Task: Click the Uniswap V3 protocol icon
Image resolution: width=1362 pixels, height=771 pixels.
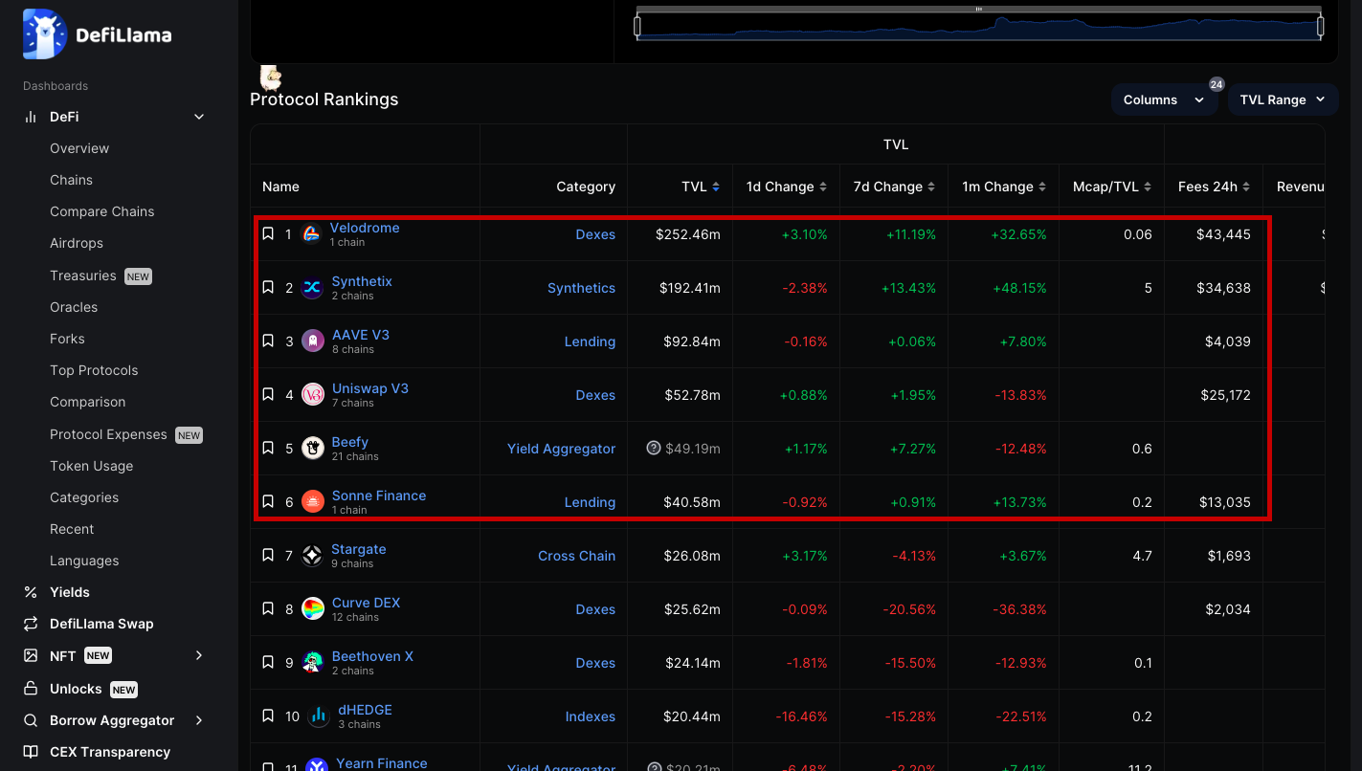Action: tap(313, 395)
